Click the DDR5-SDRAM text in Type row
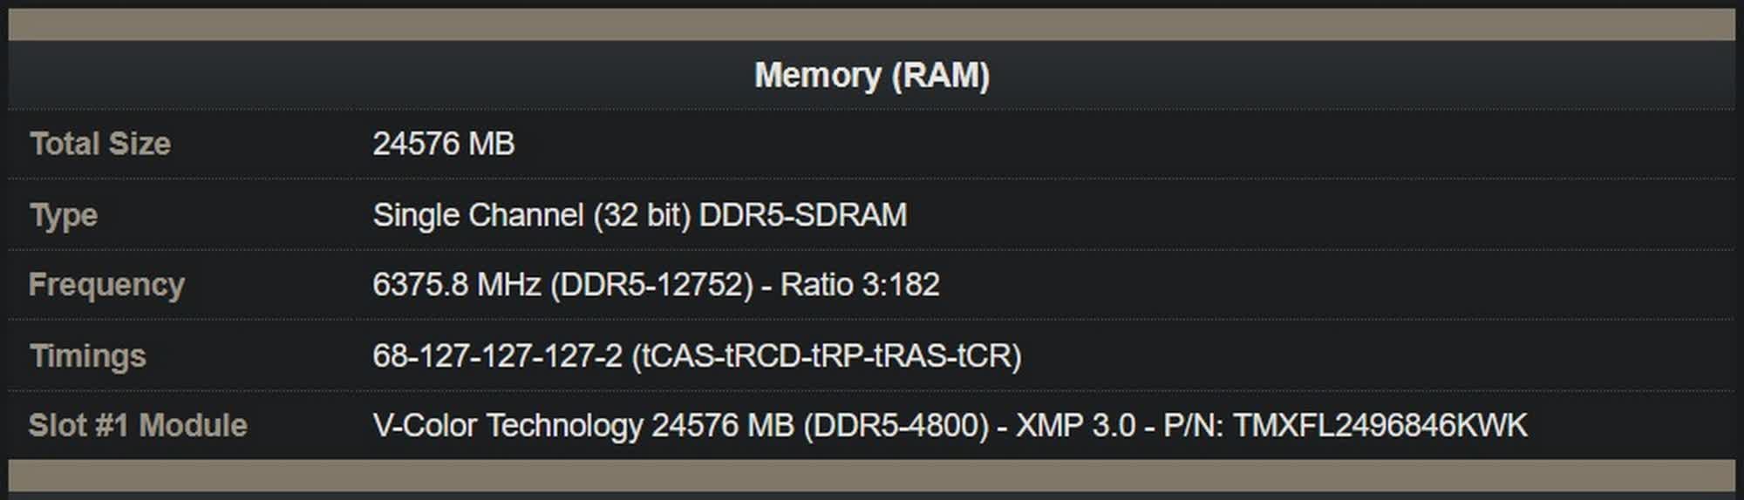 (802, 215)
